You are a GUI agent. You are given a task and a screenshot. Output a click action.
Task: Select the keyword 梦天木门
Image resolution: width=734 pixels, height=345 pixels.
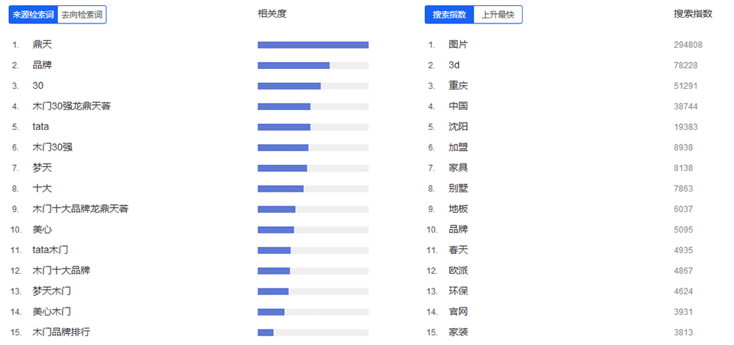pyautogui.click(x=52, y=291)
